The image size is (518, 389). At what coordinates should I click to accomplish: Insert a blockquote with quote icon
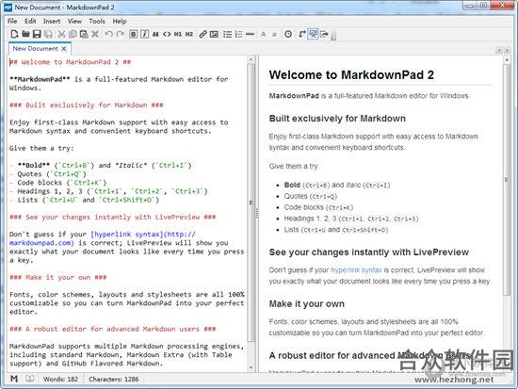coord(155,34)
